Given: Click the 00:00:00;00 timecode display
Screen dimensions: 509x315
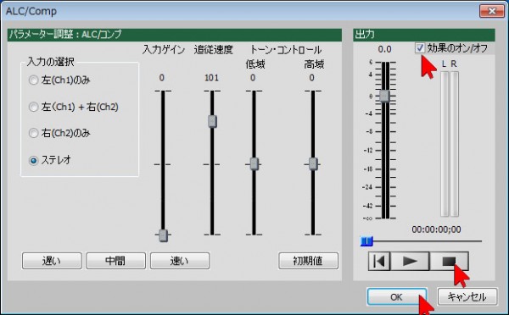Looking at the screenshot, I should [x=436, y=229].
